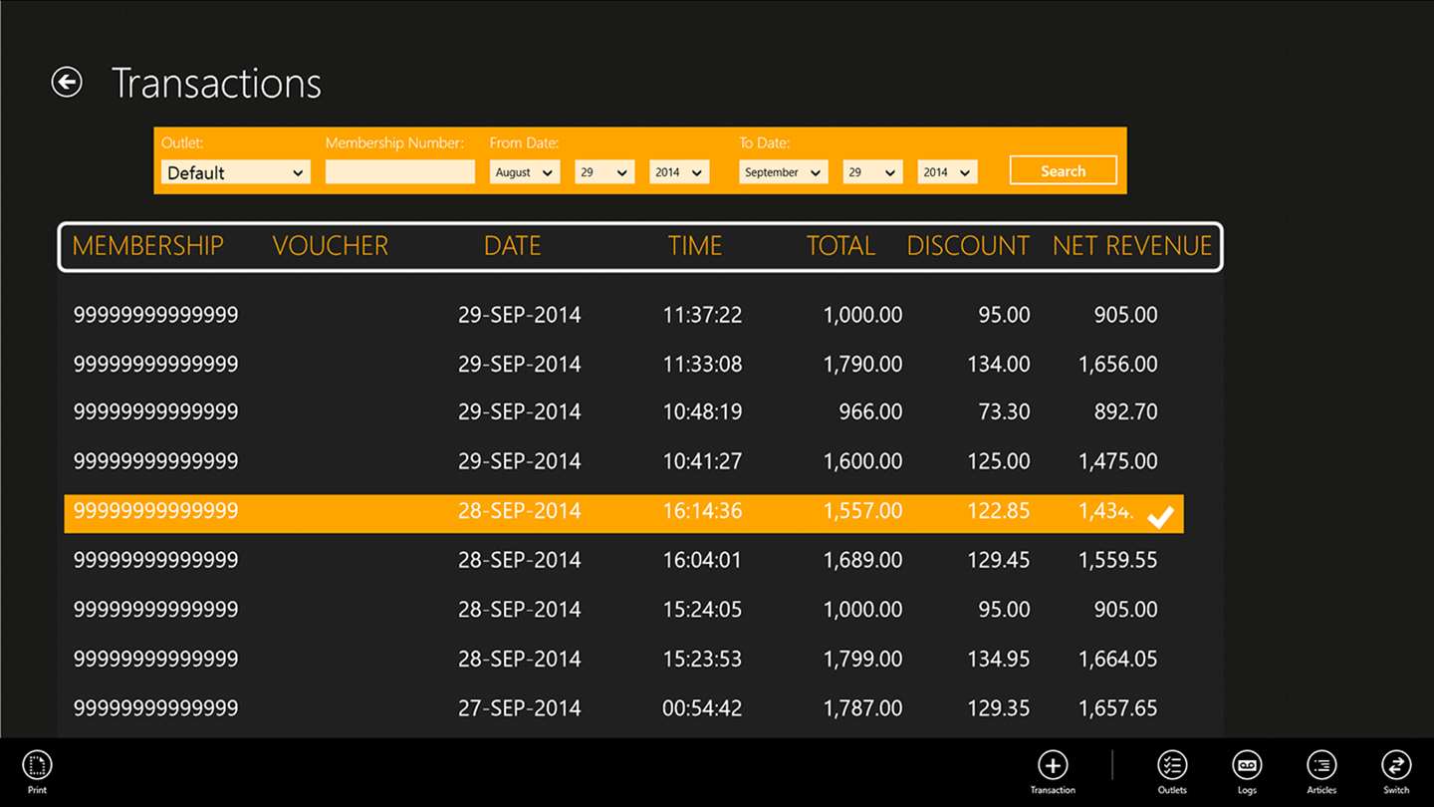
Task: Click the DISCOUNT column header
Action: [968, 246]
